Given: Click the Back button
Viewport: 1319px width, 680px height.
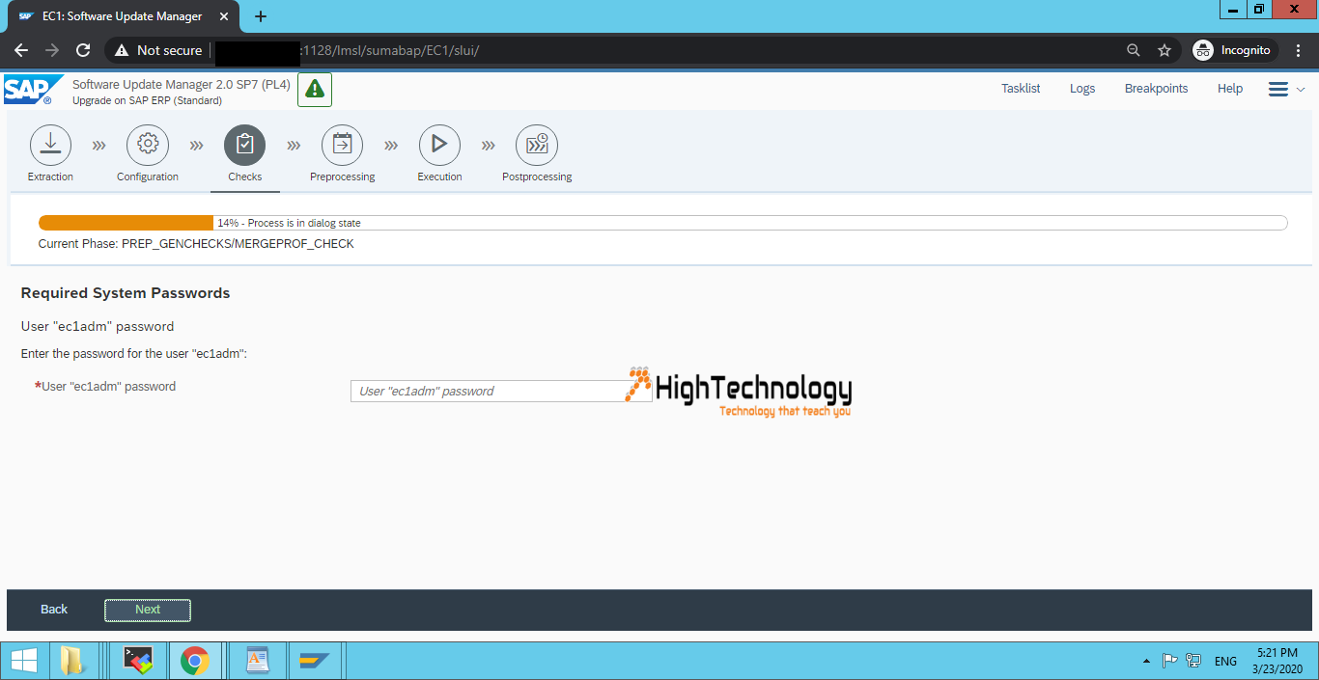Looking at the screenshot, I should [54, 610].
